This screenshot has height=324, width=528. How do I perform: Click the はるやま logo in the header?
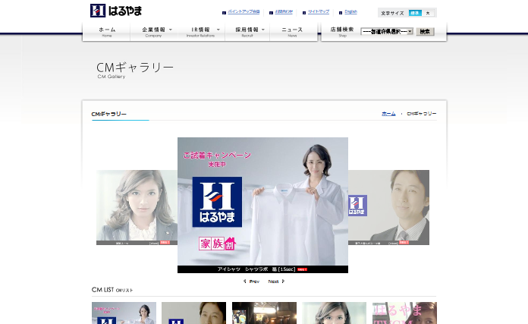(116, 11)
